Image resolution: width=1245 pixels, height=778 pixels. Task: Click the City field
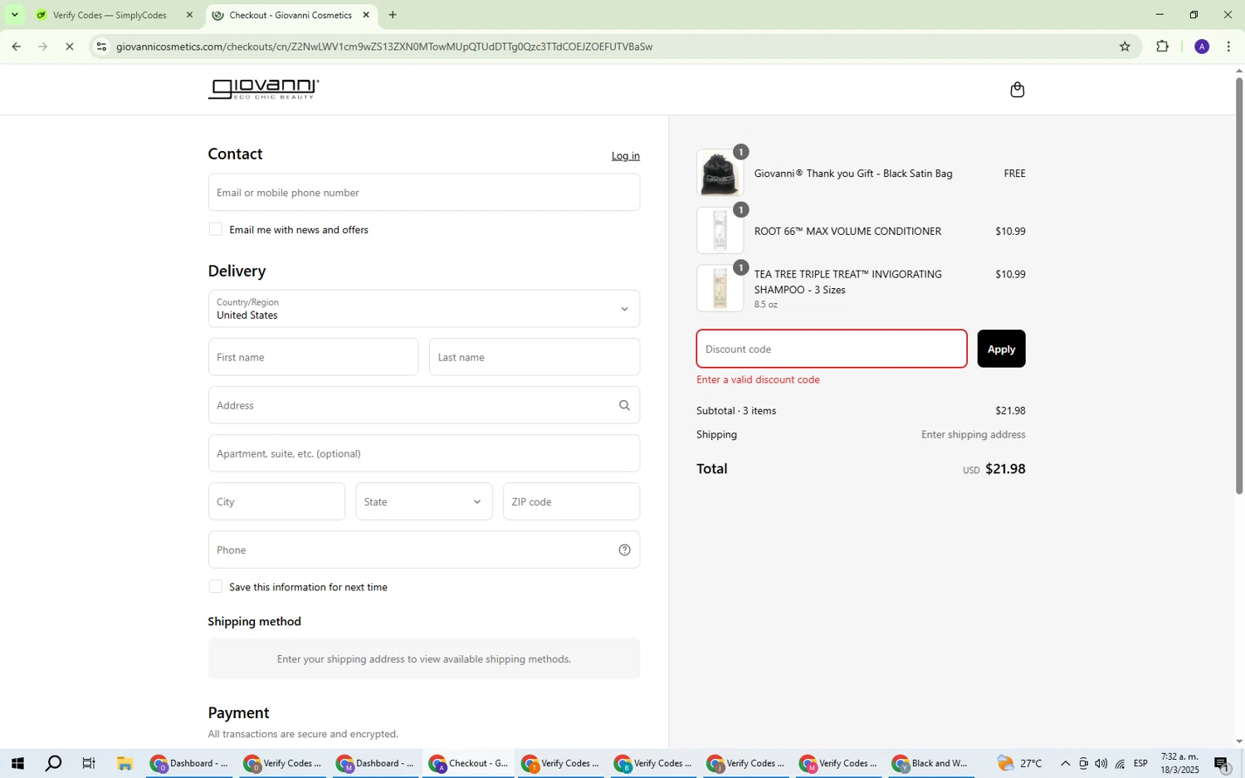276,502
